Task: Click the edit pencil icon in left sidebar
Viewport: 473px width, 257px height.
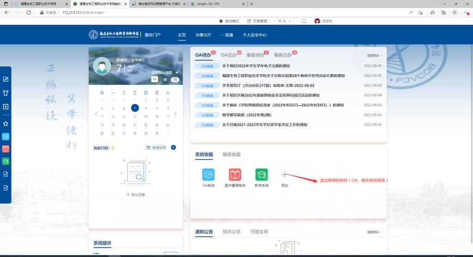Action: [x=6, y=79]
